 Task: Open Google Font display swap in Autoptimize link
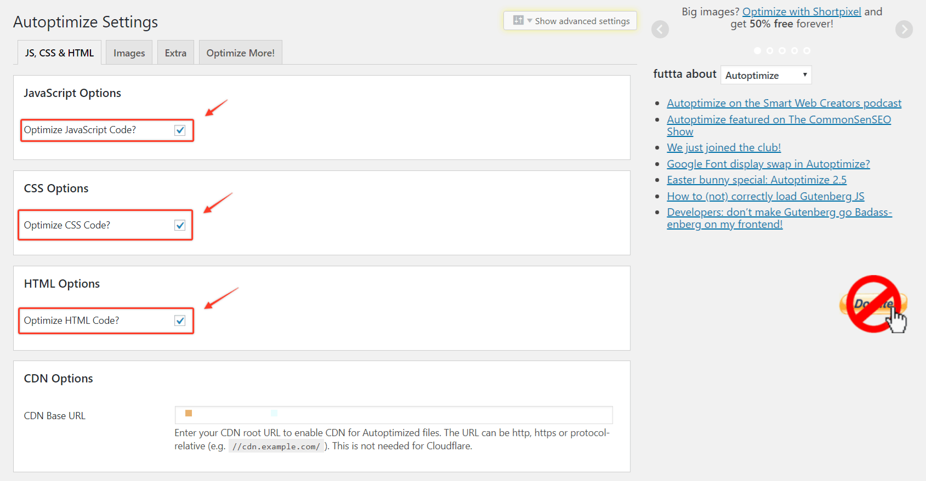coord(768,164)
